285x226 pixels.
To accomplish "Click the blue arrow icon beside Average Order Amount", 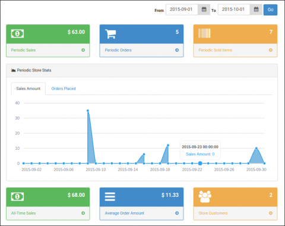I will 177,213.
